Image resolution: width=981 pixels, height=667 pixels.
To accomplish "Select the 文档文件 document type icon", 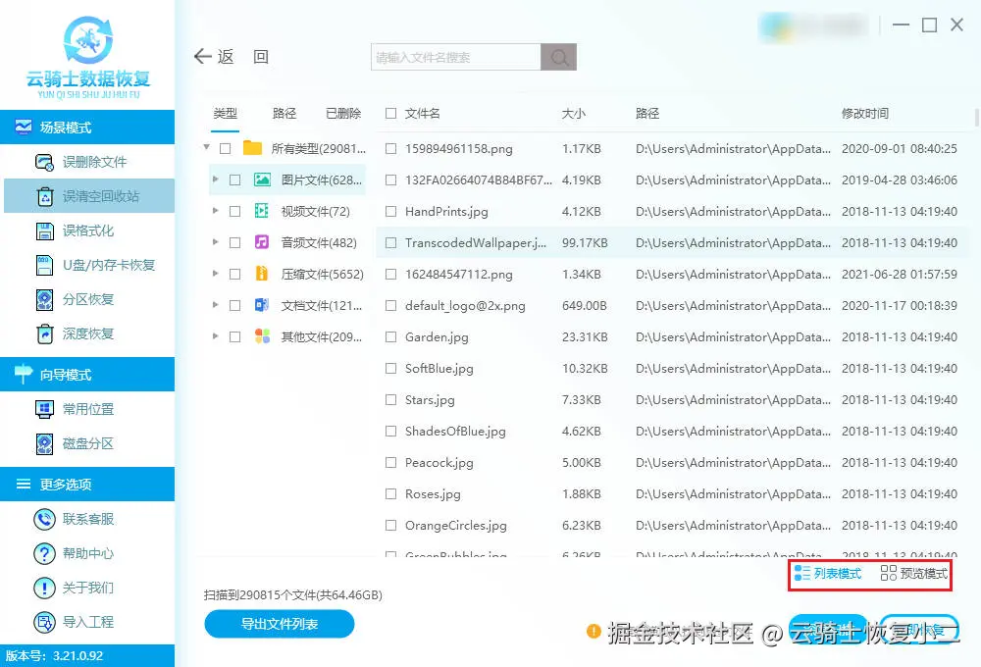I will click(262, 305).
